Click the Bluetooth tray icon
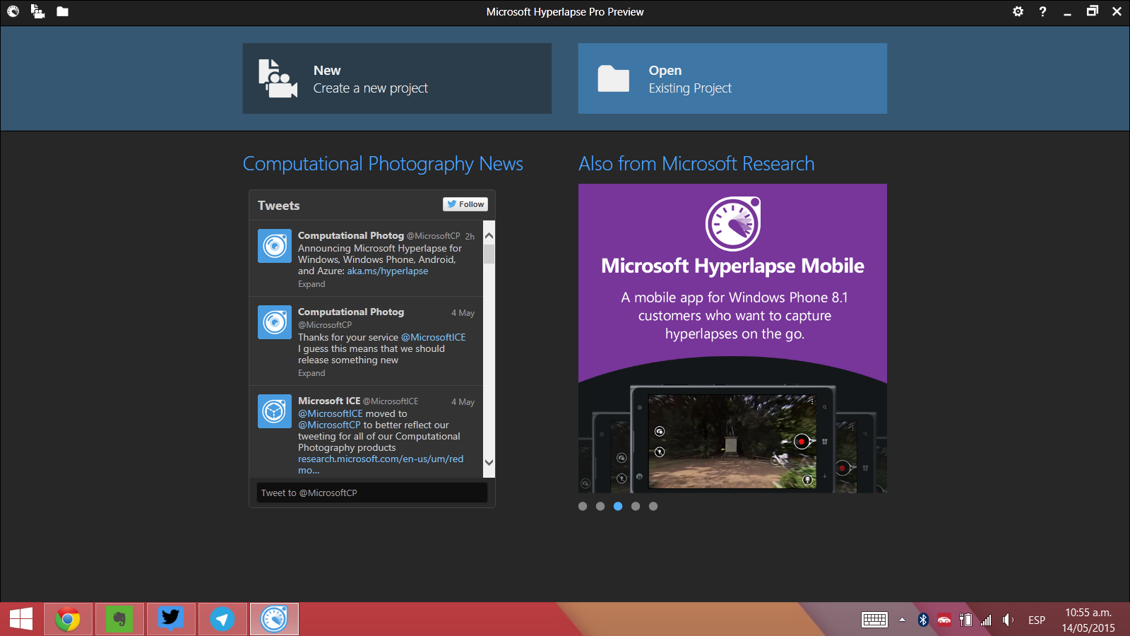Viewport: 1130px width, 636px height. [x=922, y=620]
